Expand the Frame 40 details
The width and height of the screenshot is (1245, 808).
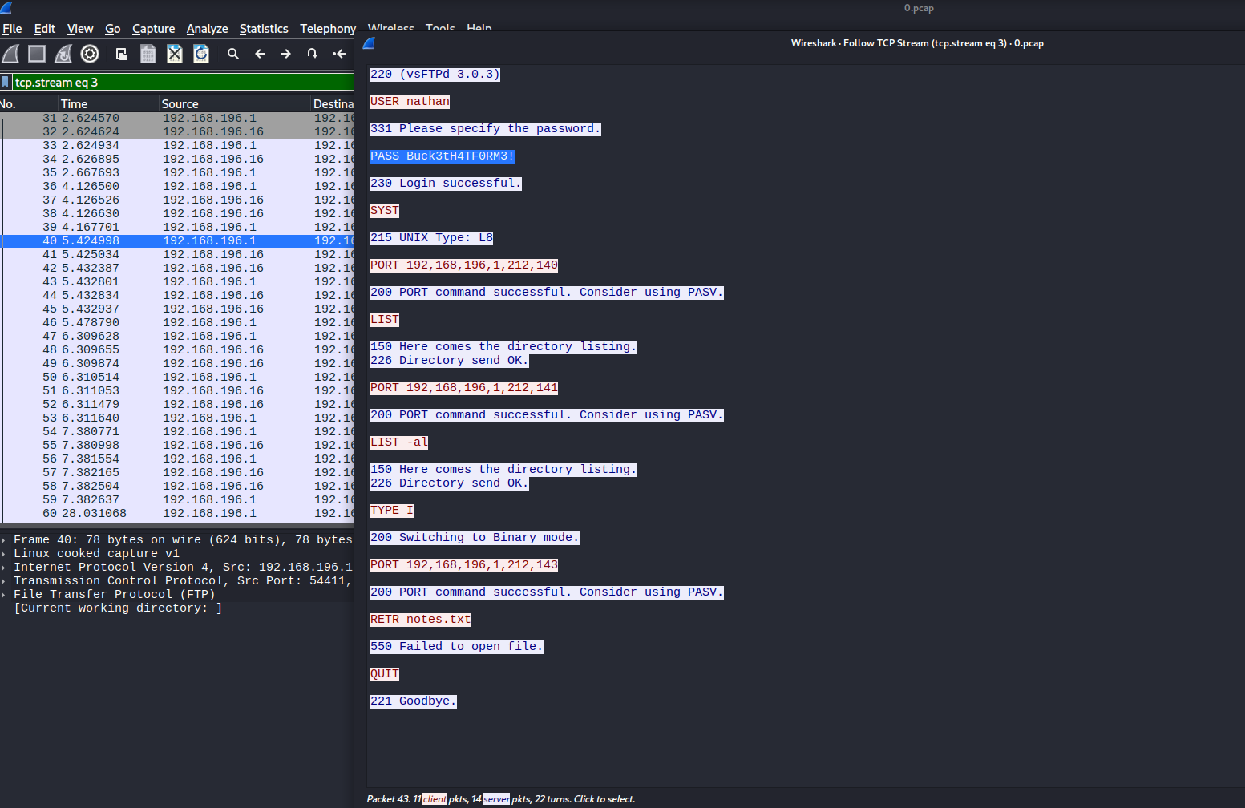click(6, 539)
